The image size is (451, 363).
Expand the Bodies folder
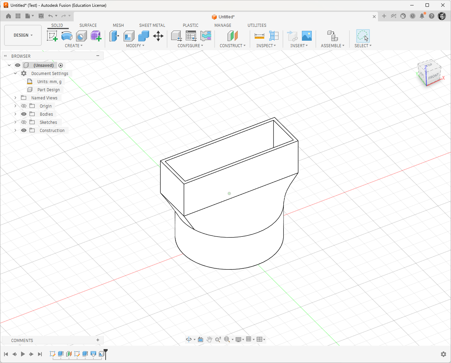click(x=15, y=114)
